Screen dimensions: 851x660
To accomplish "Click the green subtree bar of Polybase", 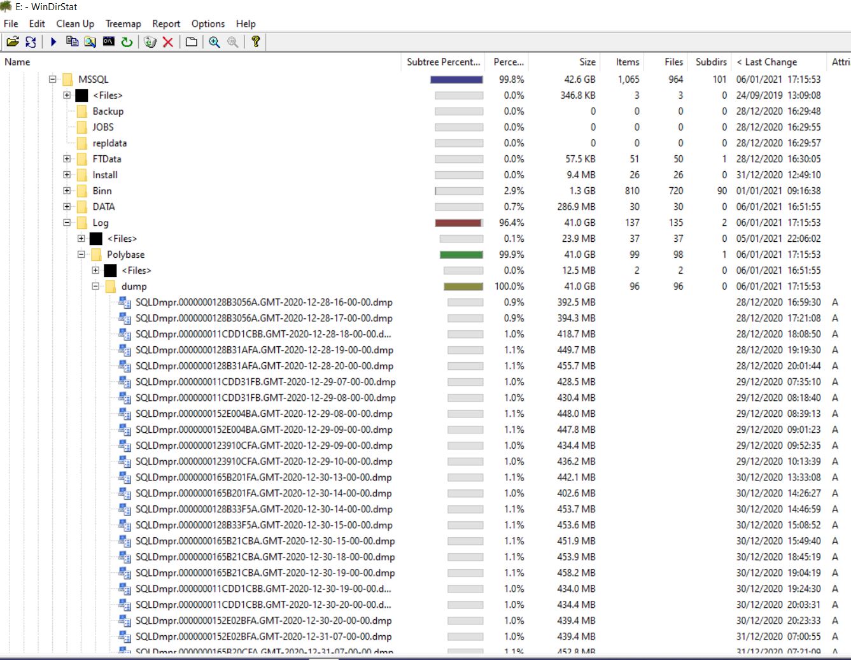I will [x=461, y=255].
